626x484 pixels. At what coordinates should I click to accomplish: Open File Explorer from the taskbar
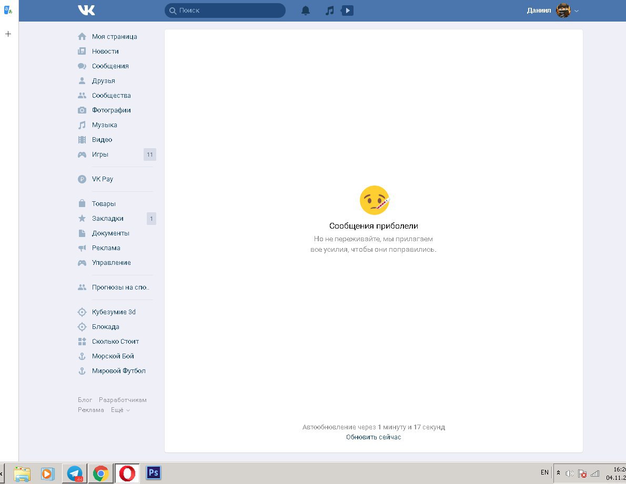(22, 473)
